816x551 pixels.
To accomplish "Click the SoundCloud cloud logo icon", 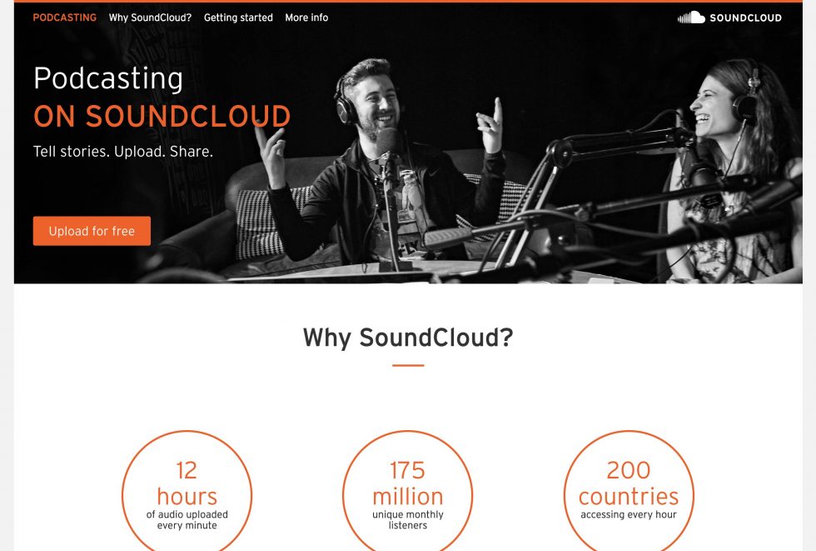I will (691, 18).
